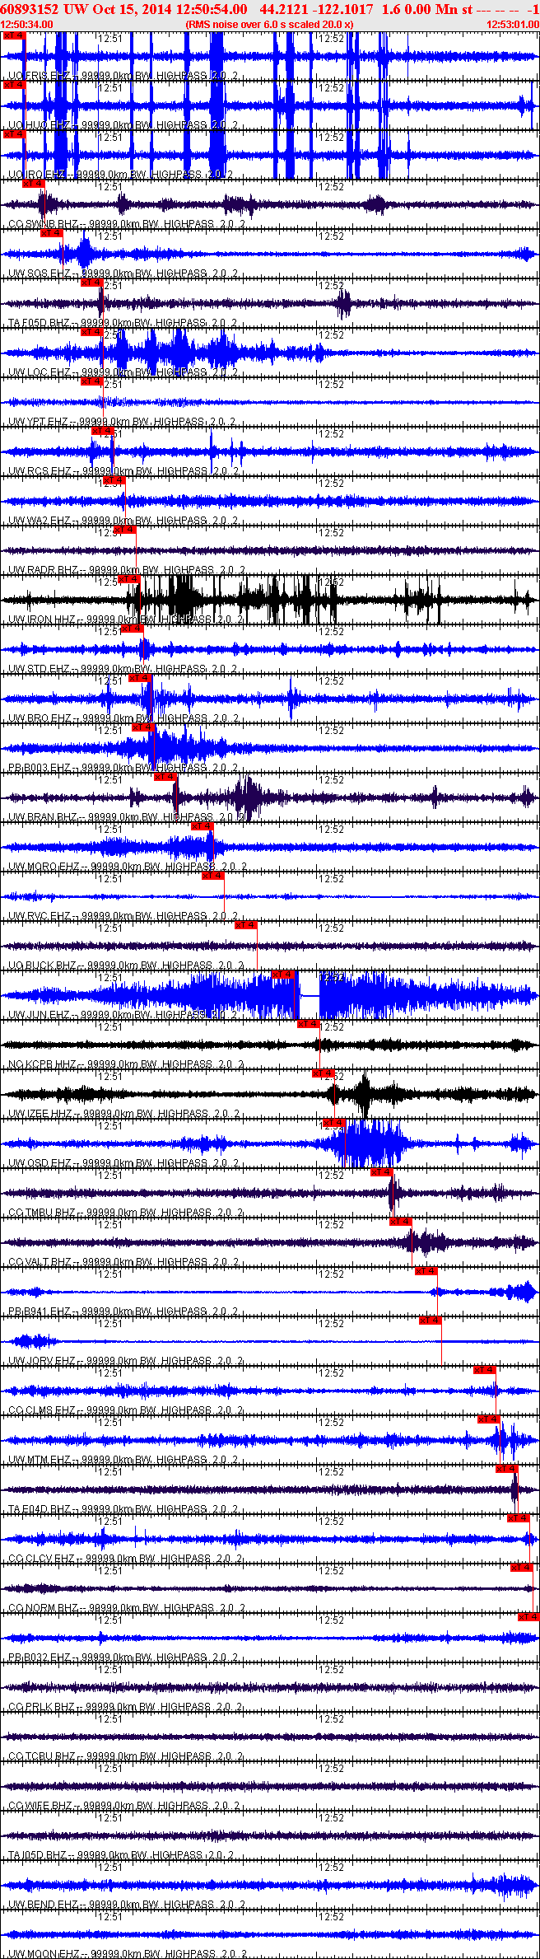The image size is (540, 1959).
Task: Select the UW BRO EHZ station label
Action: point(123,718)
